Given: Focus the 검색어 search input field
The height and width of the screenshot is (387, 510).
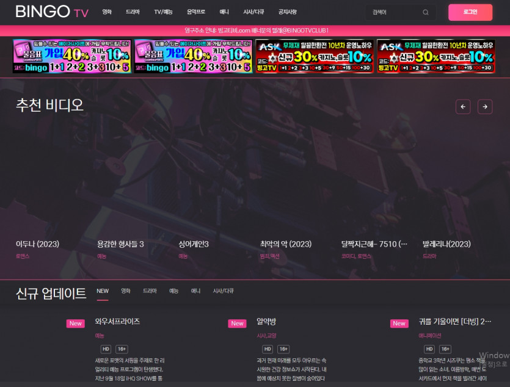Looking at the screenshot, I should click(x=391, y=12).
